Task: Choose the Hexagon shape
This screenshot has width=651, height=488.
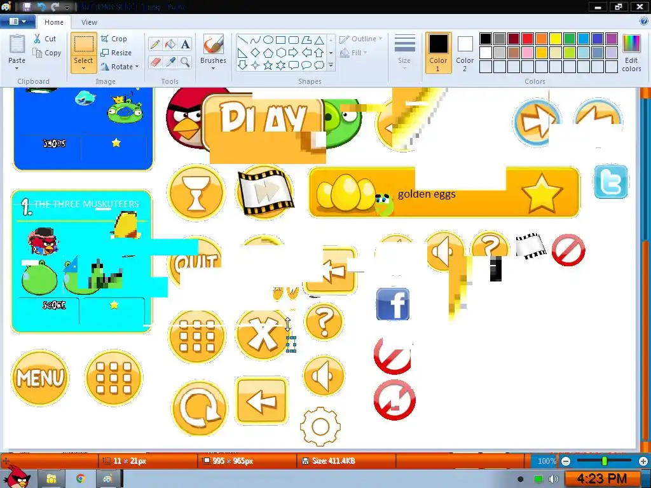Action: (x=280, y=53)
